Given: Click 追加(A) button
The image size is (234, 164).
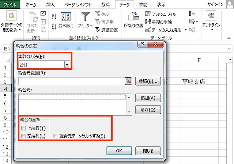Looking at the screenshot, I should [148, 98].
